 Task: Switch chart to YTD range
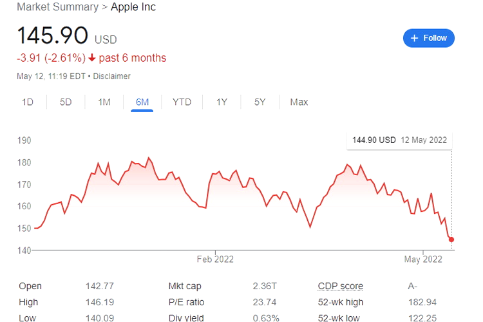coord(182,102)
